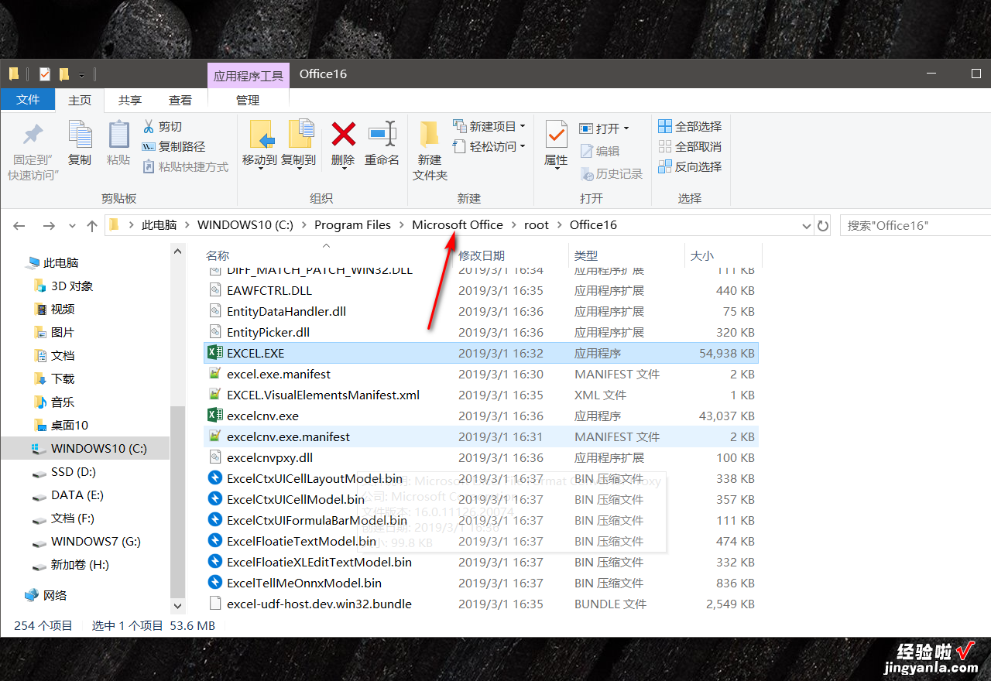Open Properties (属性) icon
991x681 pixels.
coord(556,135)
